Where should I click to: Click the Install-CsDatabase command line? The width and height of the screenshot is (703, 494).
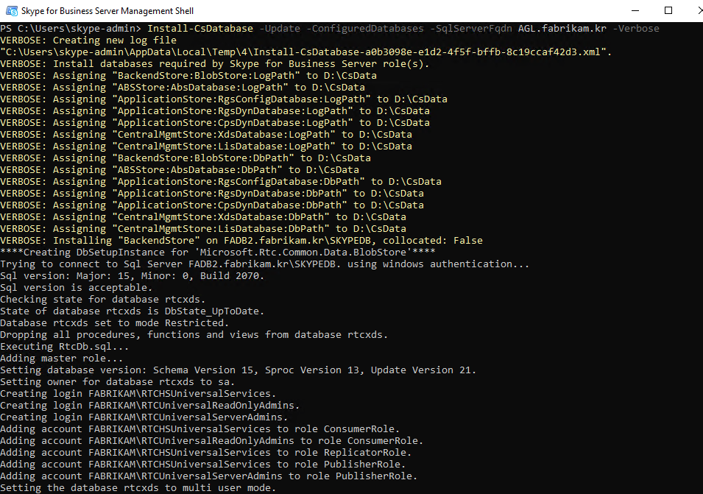pyautogui.click(x=330, y=28)
